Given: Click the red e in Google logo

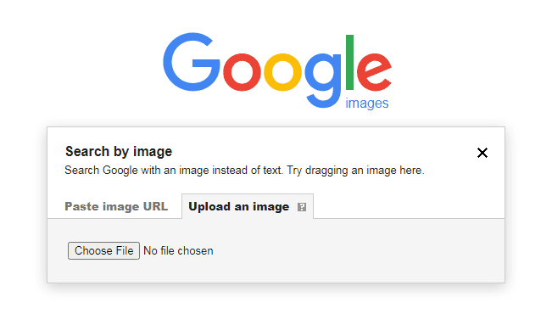Looking at the screenshot, I should 374,72.
